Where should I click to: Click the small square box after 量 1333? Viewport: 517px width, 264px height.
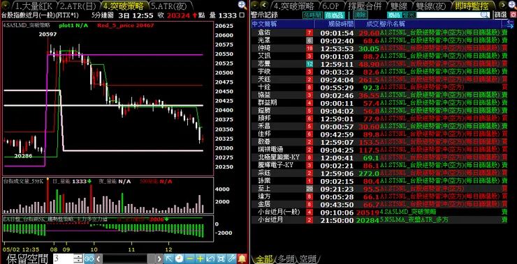tap(242, 15)
